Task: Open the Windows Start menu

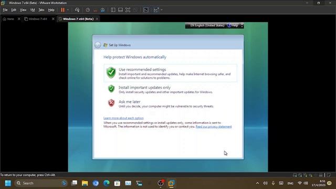Action: click(x=8, y=183)
